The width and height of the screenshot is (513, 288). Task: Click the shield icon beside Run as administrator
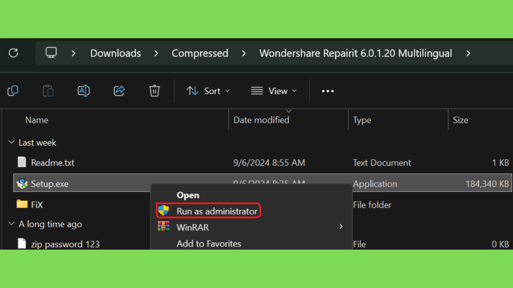pyautogui.click(x=164, y=210)
